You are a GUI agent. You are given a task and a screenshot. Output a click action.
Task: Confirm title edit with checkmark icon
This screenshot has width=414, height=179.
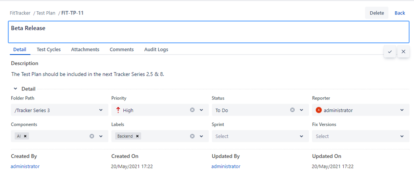(x=390, y=52)
